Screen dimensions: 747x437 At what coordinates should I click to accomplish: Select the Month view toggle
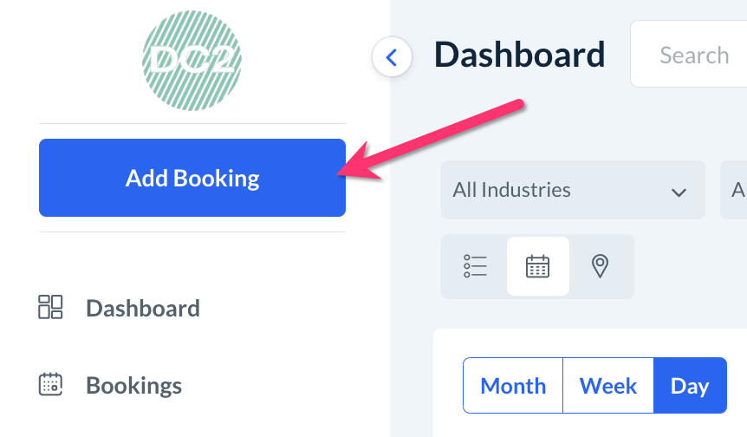(513, 386)
